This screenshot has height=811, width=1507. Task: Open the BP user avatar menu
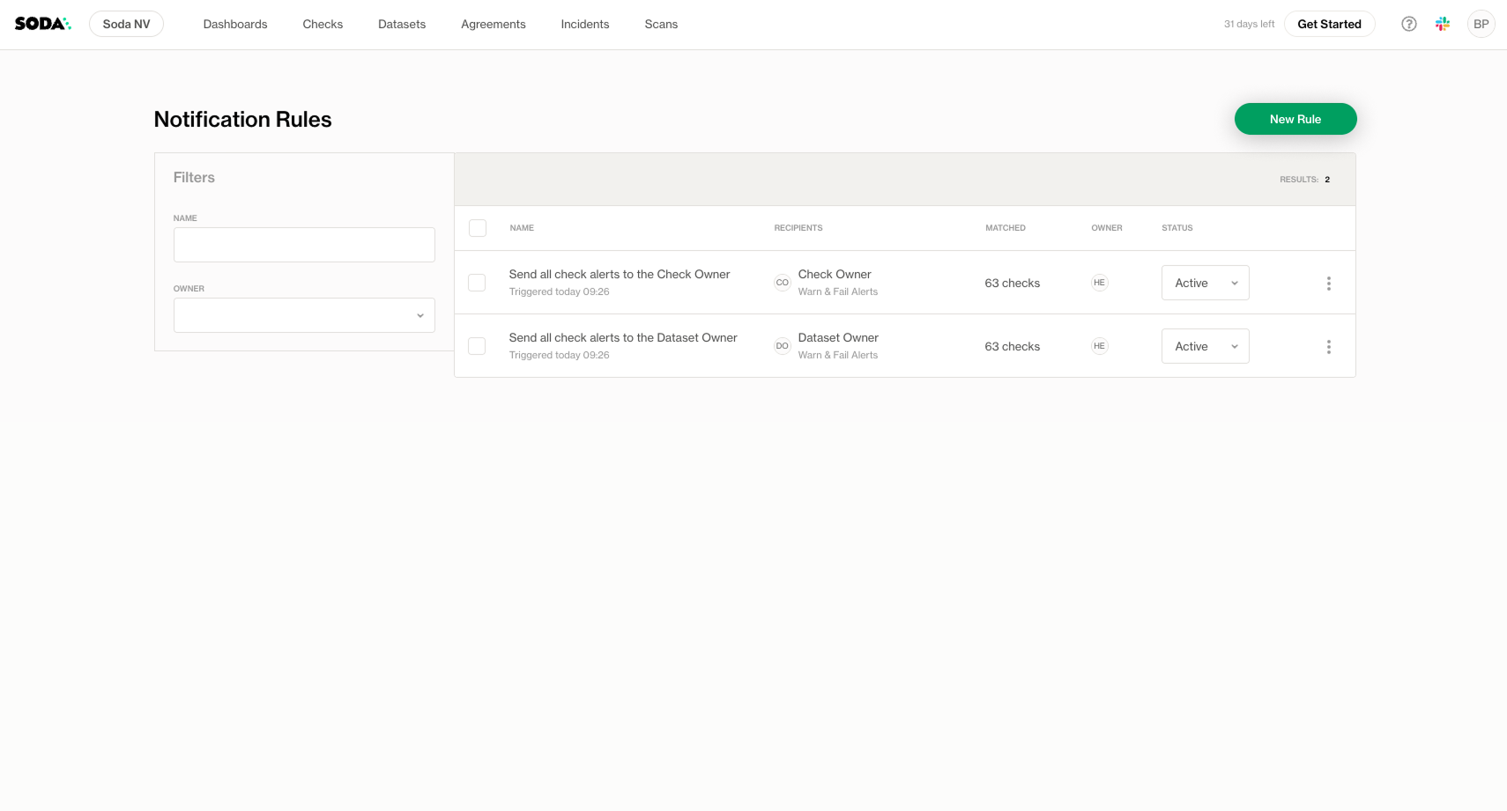pyautogui.click(x=1481, y=24)
